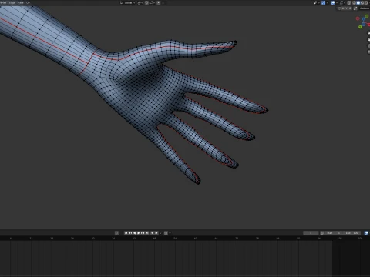Click the End frame field

(x=351, y=233)
